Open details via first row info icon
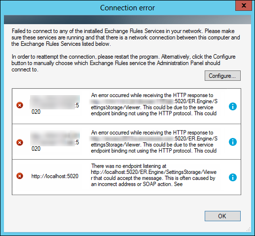 pos(233,106)
